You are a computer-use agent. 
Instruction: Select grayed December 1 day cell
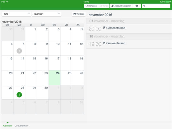(55, 92)
